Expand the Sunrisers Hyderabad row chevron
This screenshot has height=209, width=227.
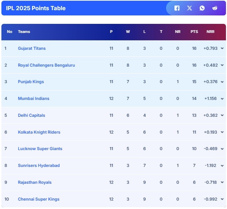point(222,166)
